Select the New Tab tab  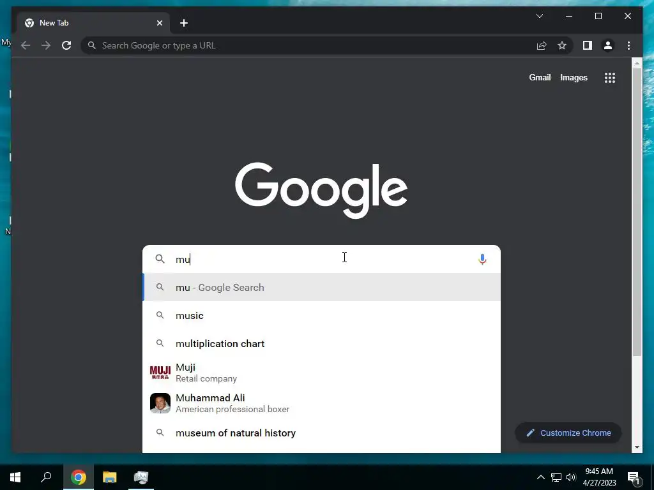tap(93, 23)
